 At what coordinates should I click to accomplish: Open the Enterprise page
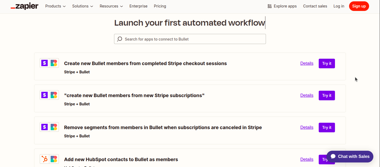(x=138, y=6)
